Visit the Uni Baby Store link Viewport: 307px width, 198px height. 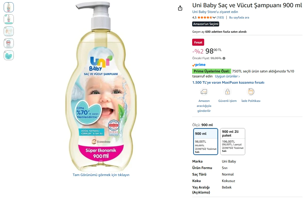[x=215, y=12]
